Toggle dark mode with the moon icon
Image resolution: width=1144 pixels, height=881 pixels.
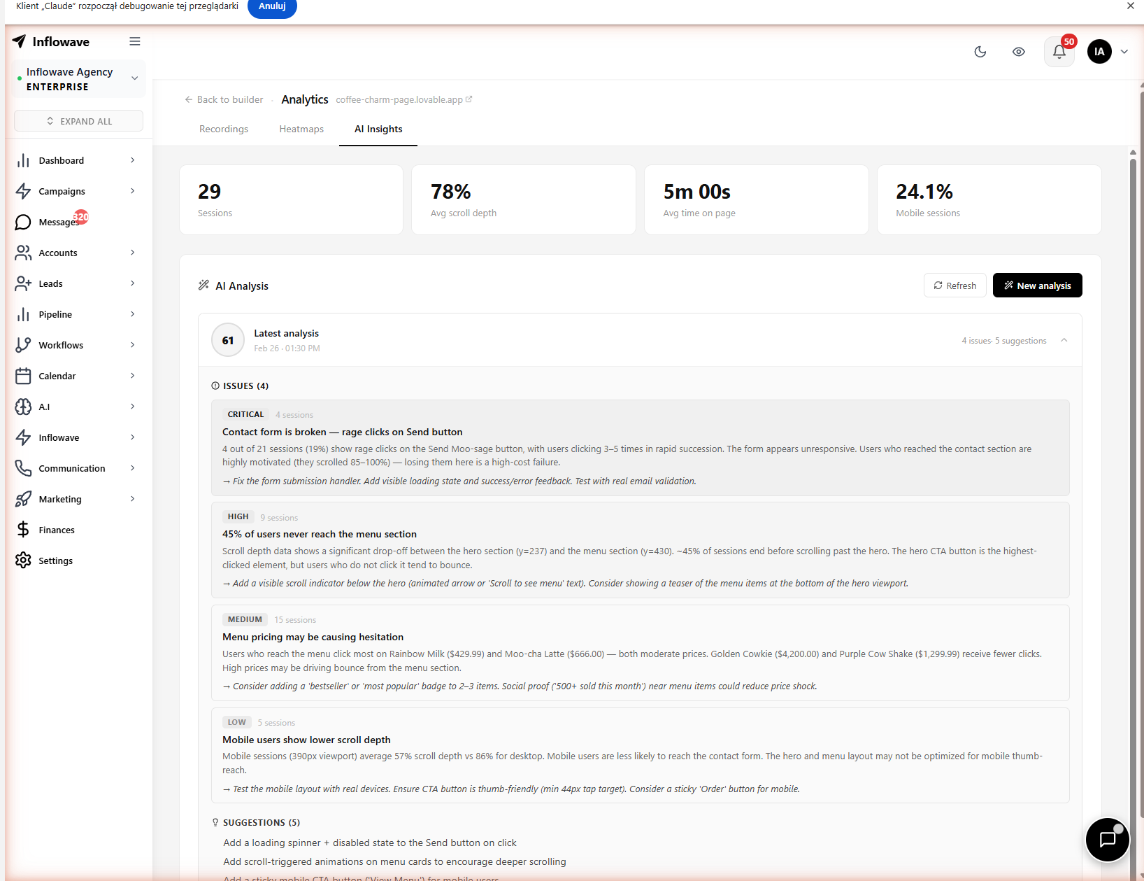980,52
